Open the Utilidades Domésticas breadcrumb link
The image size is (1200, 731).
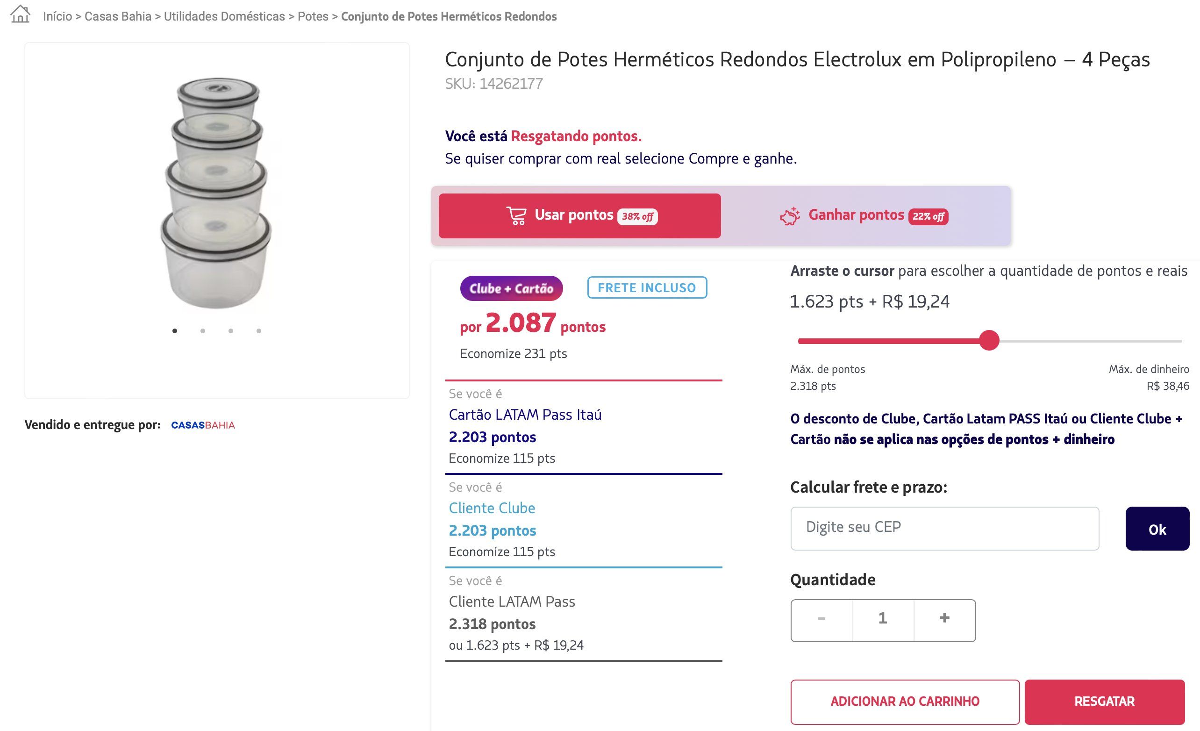224,16
